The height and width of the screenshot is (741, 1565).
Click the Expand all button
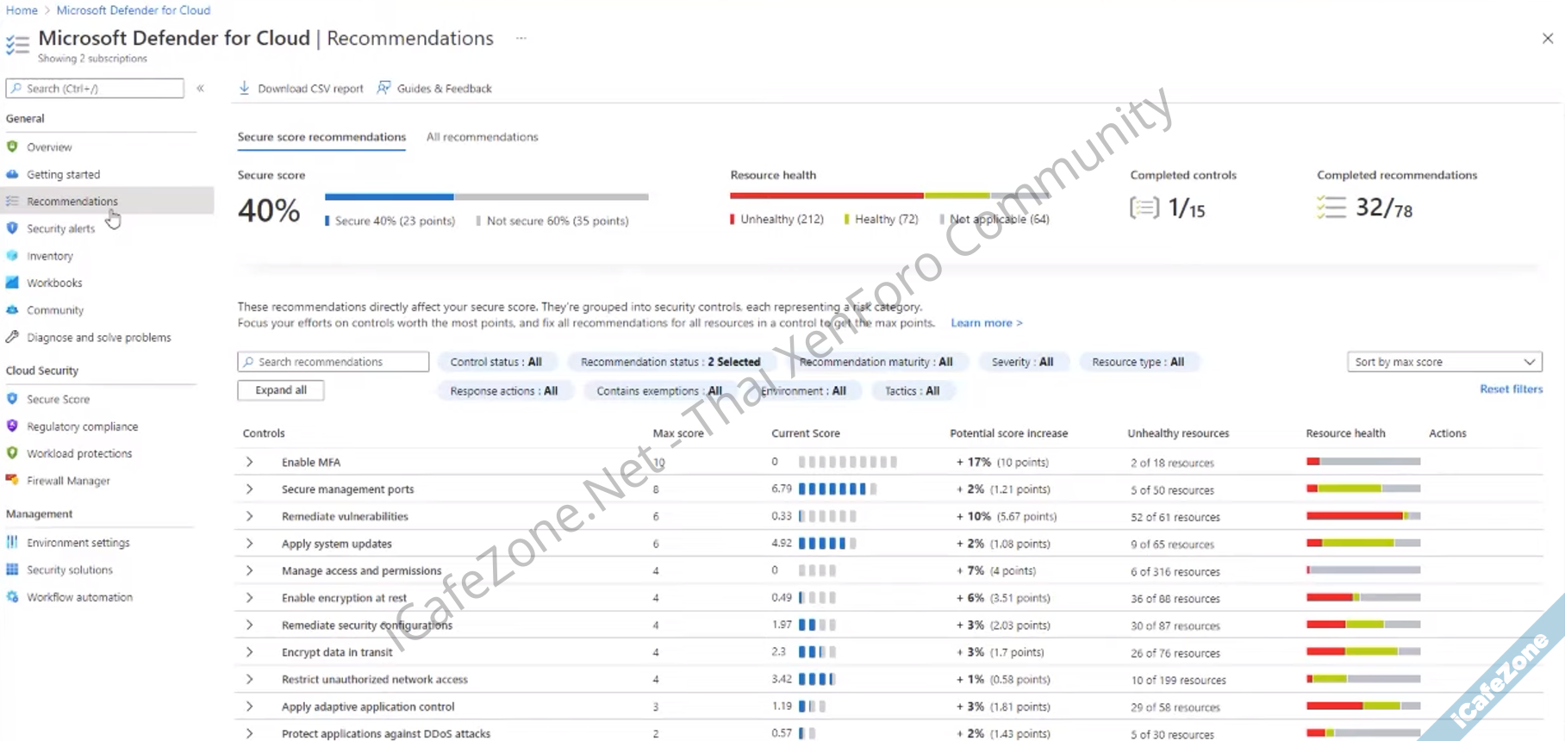tap(281, 390)
